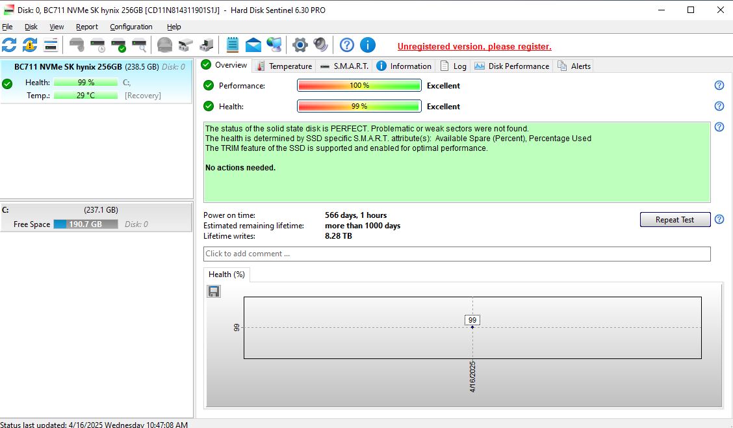733x428 pixels.
Task: Open the Report menu
Action: (87, 27)
